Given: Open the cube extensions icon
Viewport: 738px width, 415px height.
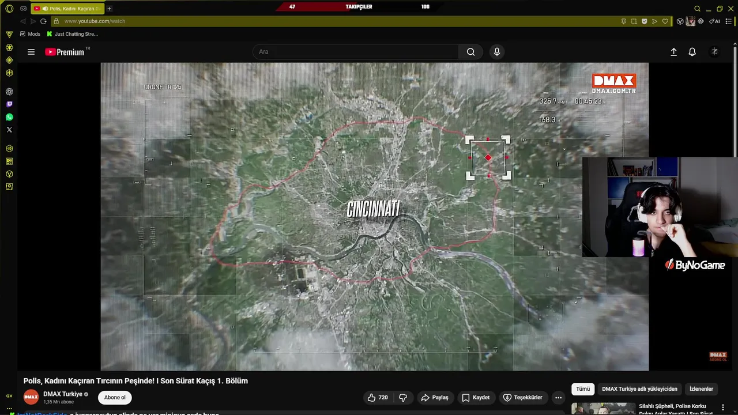Looking at the screenshot, I should point(680,21).
